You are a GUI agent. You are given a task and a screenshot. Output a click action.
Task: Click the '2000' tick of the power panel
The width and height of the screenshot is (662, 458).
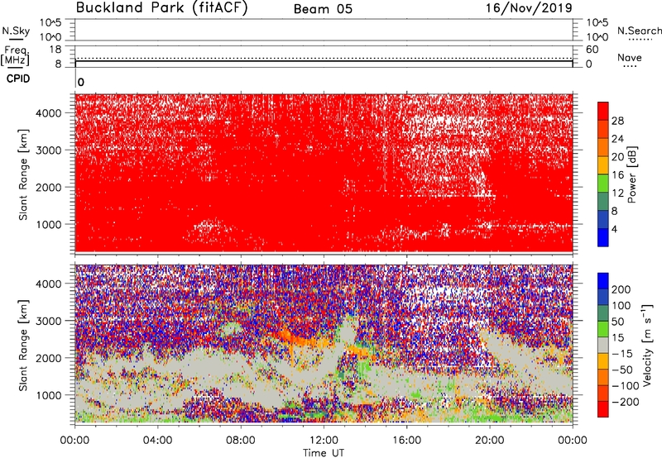pos(49,187)
